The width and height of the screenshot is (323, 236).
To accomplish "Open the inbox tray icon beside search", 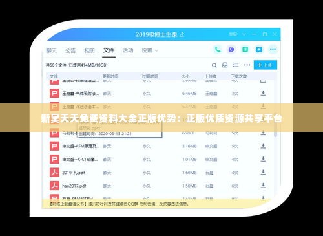I will pyautogui.click(x=225, y=65).
